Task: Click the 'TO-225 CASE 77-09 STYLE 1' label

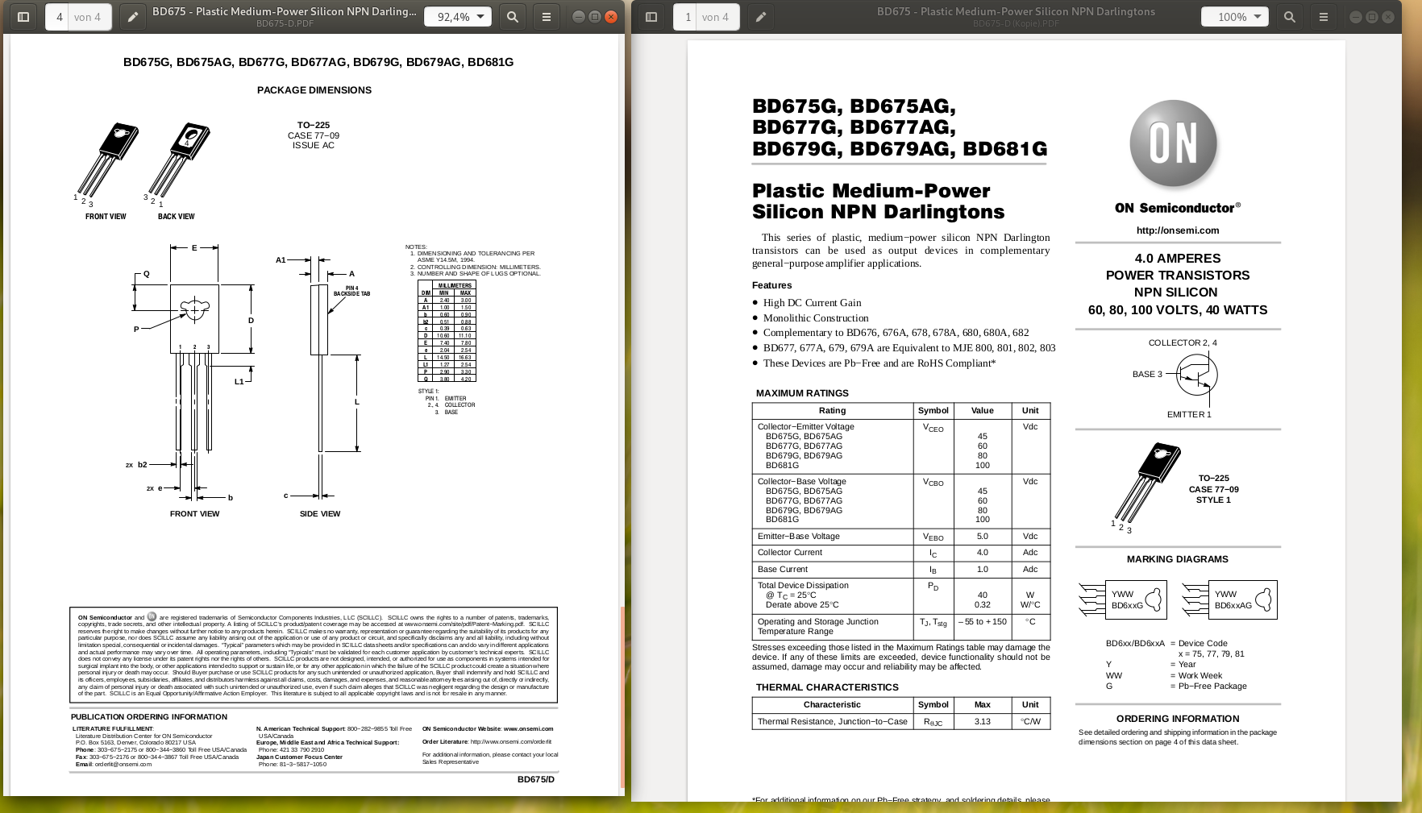Action: [x=1213, y=489]
